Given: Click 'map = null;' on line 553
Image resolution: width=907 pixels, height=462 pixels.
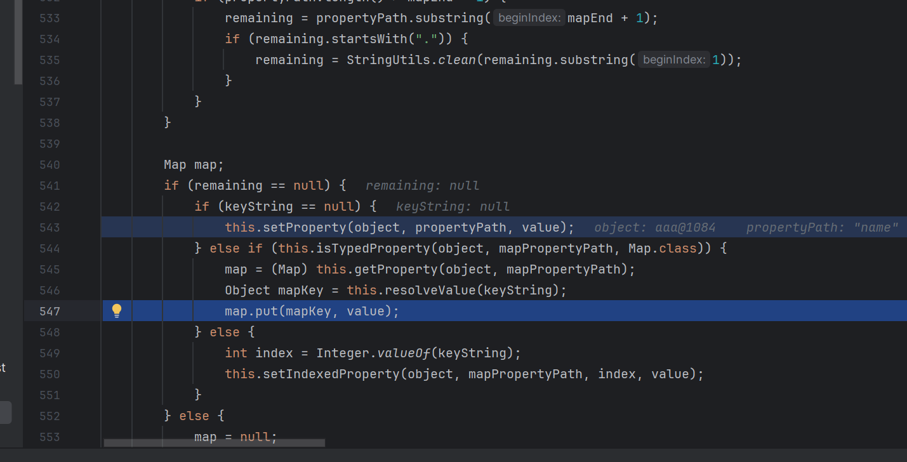Looking at the screenshot, I should click(x=236, y=437).
